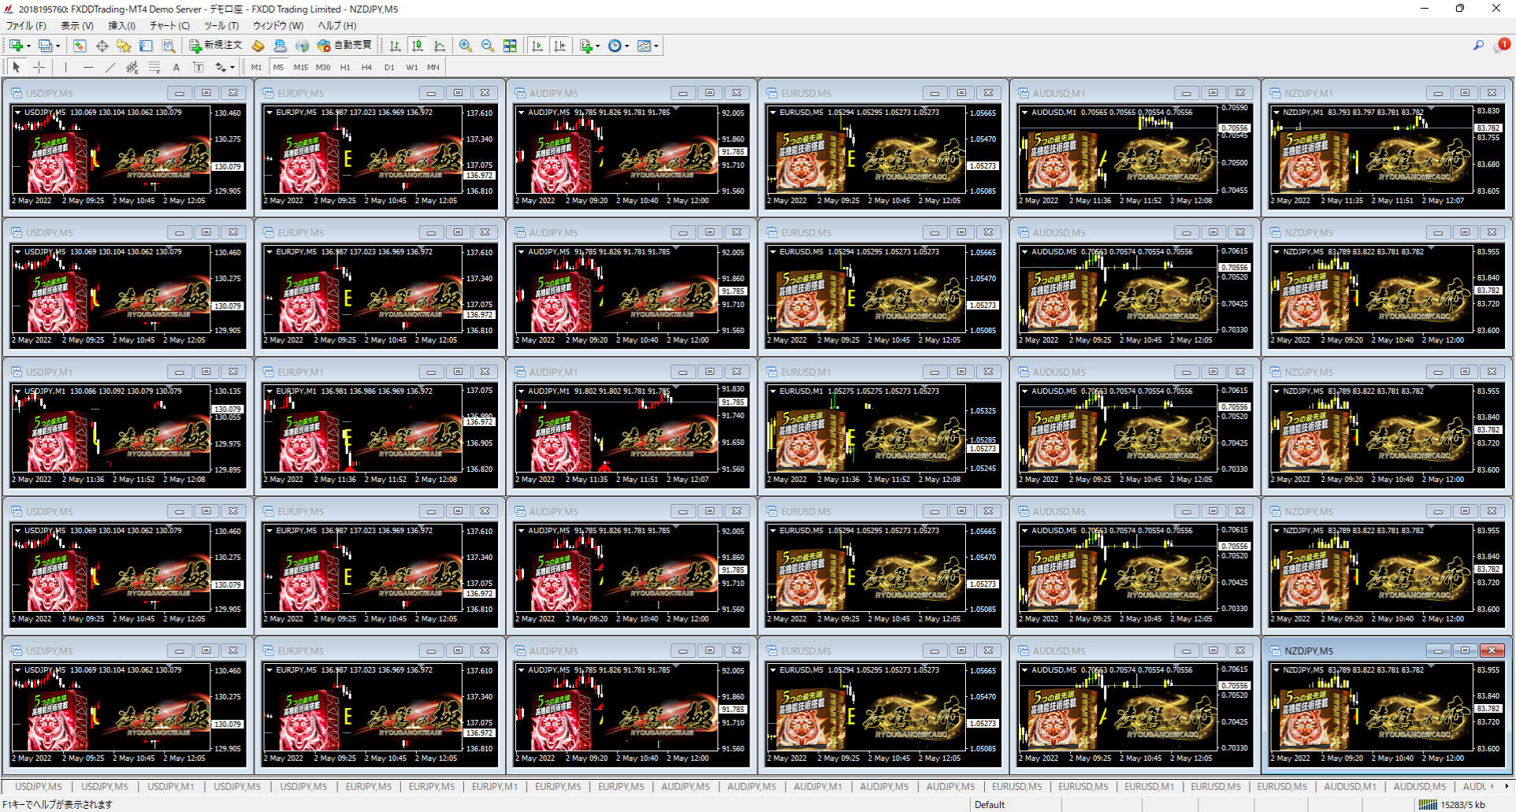Open a new chart window
1516x812 pixels.
click(x=16, y=46)
